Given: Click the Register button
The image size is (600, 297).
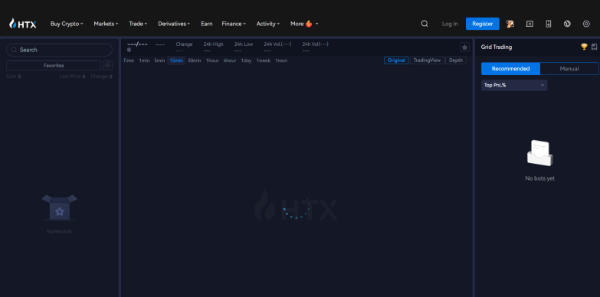Looking at the screenshot, I should [483, 24].
